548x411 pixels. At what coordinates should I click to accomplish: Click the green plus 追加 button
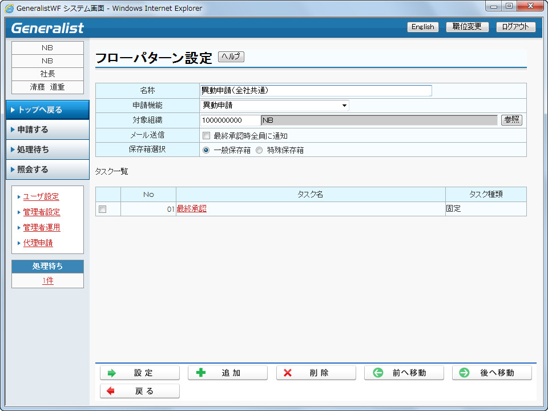227,373
